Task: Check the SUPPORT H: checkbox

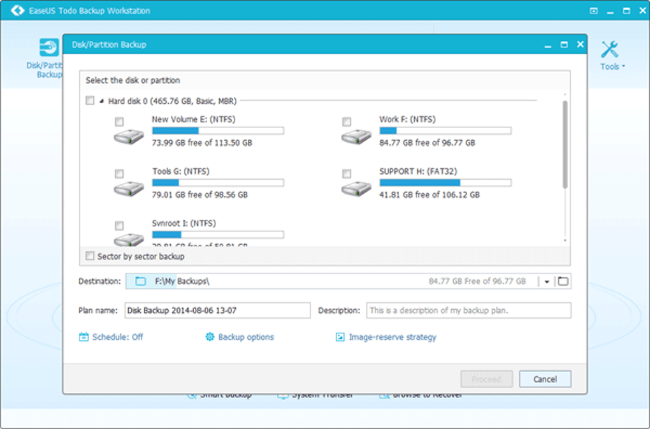Action: point(347,173)
